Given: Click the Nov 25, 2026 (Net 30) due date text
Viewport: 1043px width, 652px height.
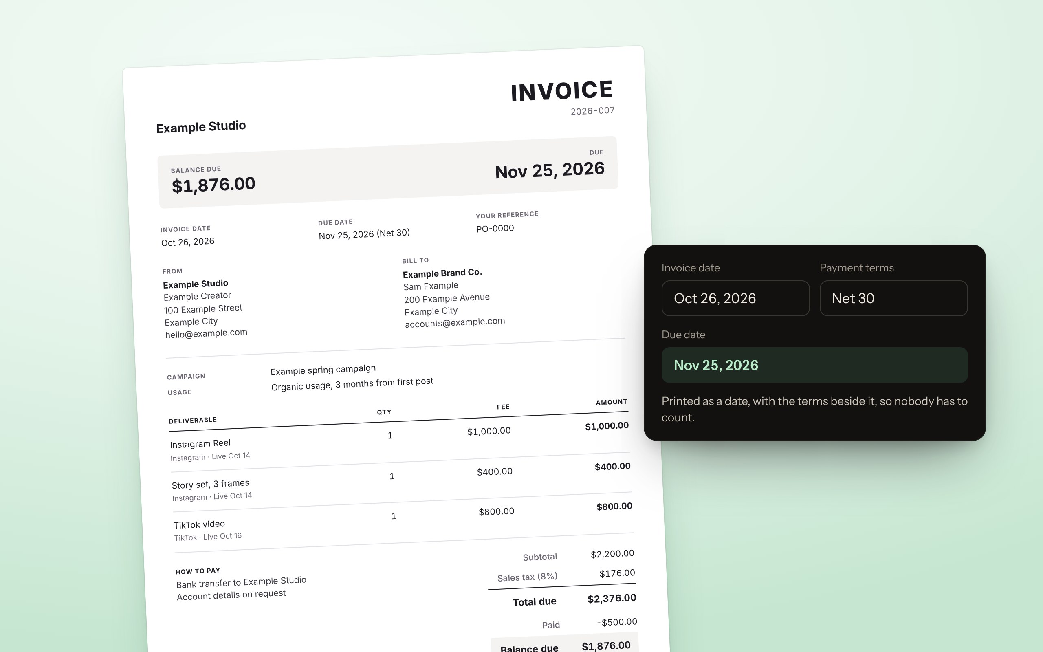Looking at the screenshot, I should tap(364, 234).
